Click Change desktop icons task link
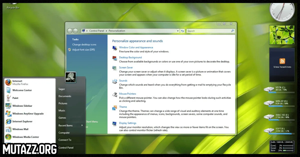Image resolution: width=300 pixels, height=157 pixels. pyautogui.click(x=84, y=44)
